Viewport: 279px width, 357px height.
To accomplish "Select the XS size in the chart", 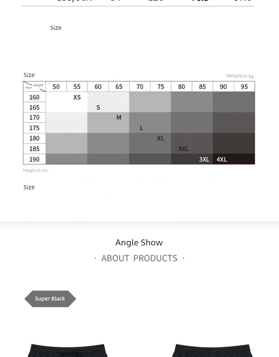I will [77, 97].
